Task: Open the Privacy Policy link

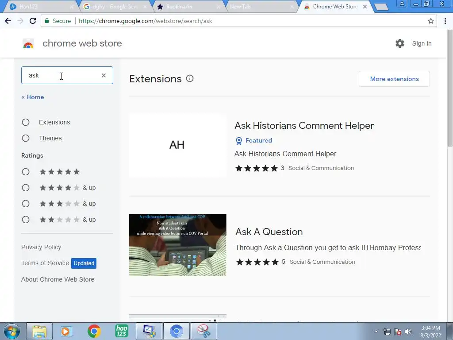Action: [x=41, y=247]
